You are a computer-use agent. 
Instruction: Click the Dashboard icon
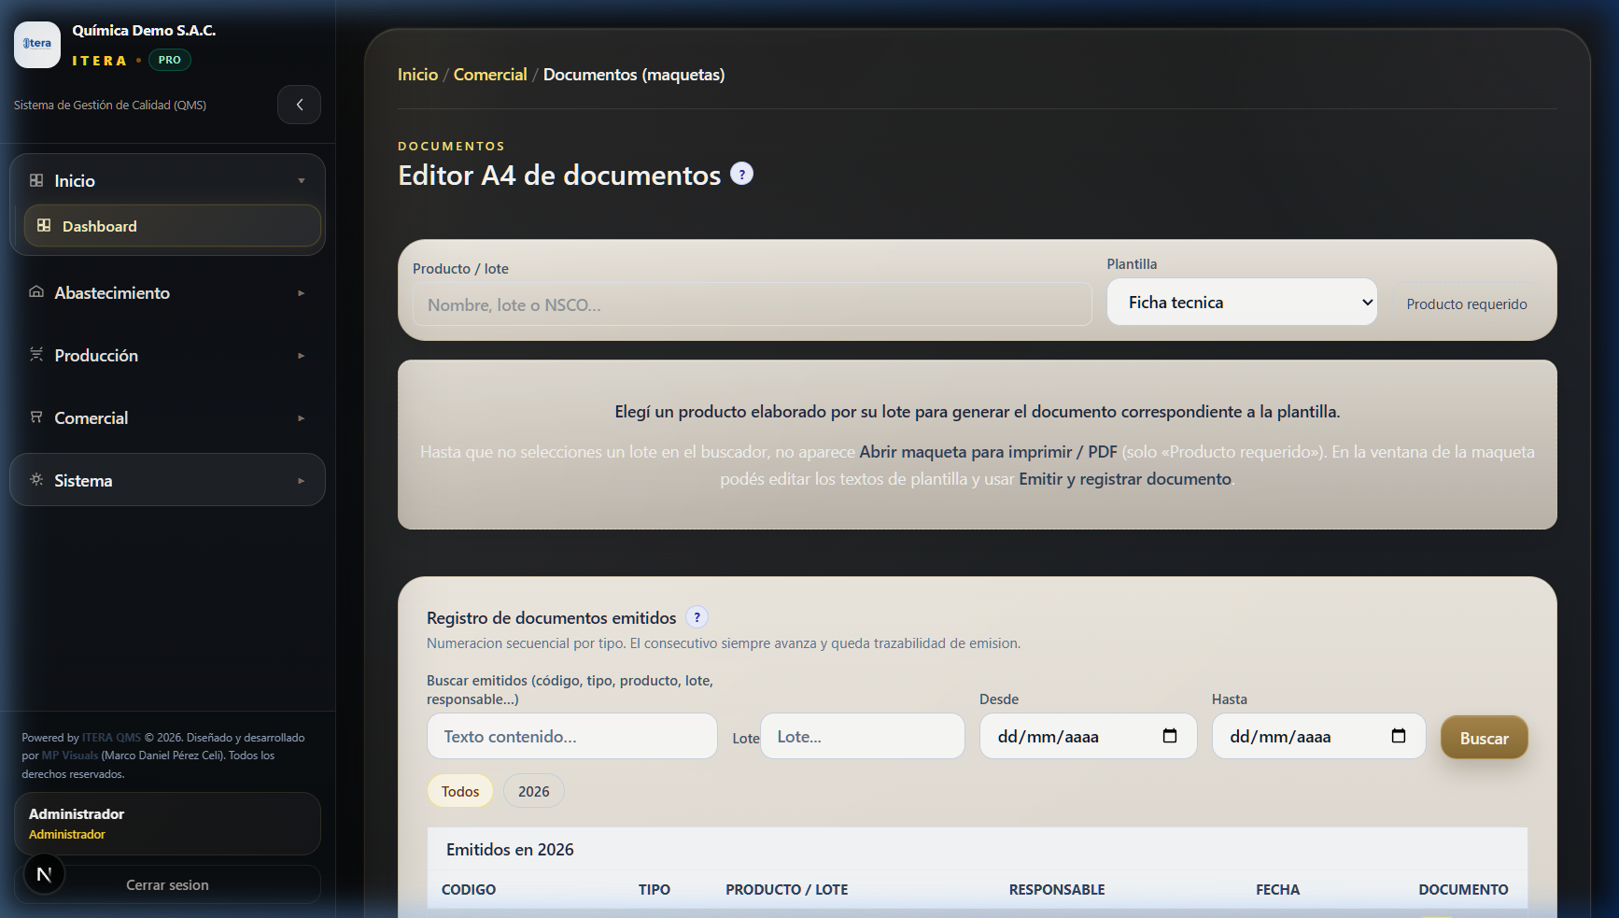pyautogui.click(x=44, y=225)
